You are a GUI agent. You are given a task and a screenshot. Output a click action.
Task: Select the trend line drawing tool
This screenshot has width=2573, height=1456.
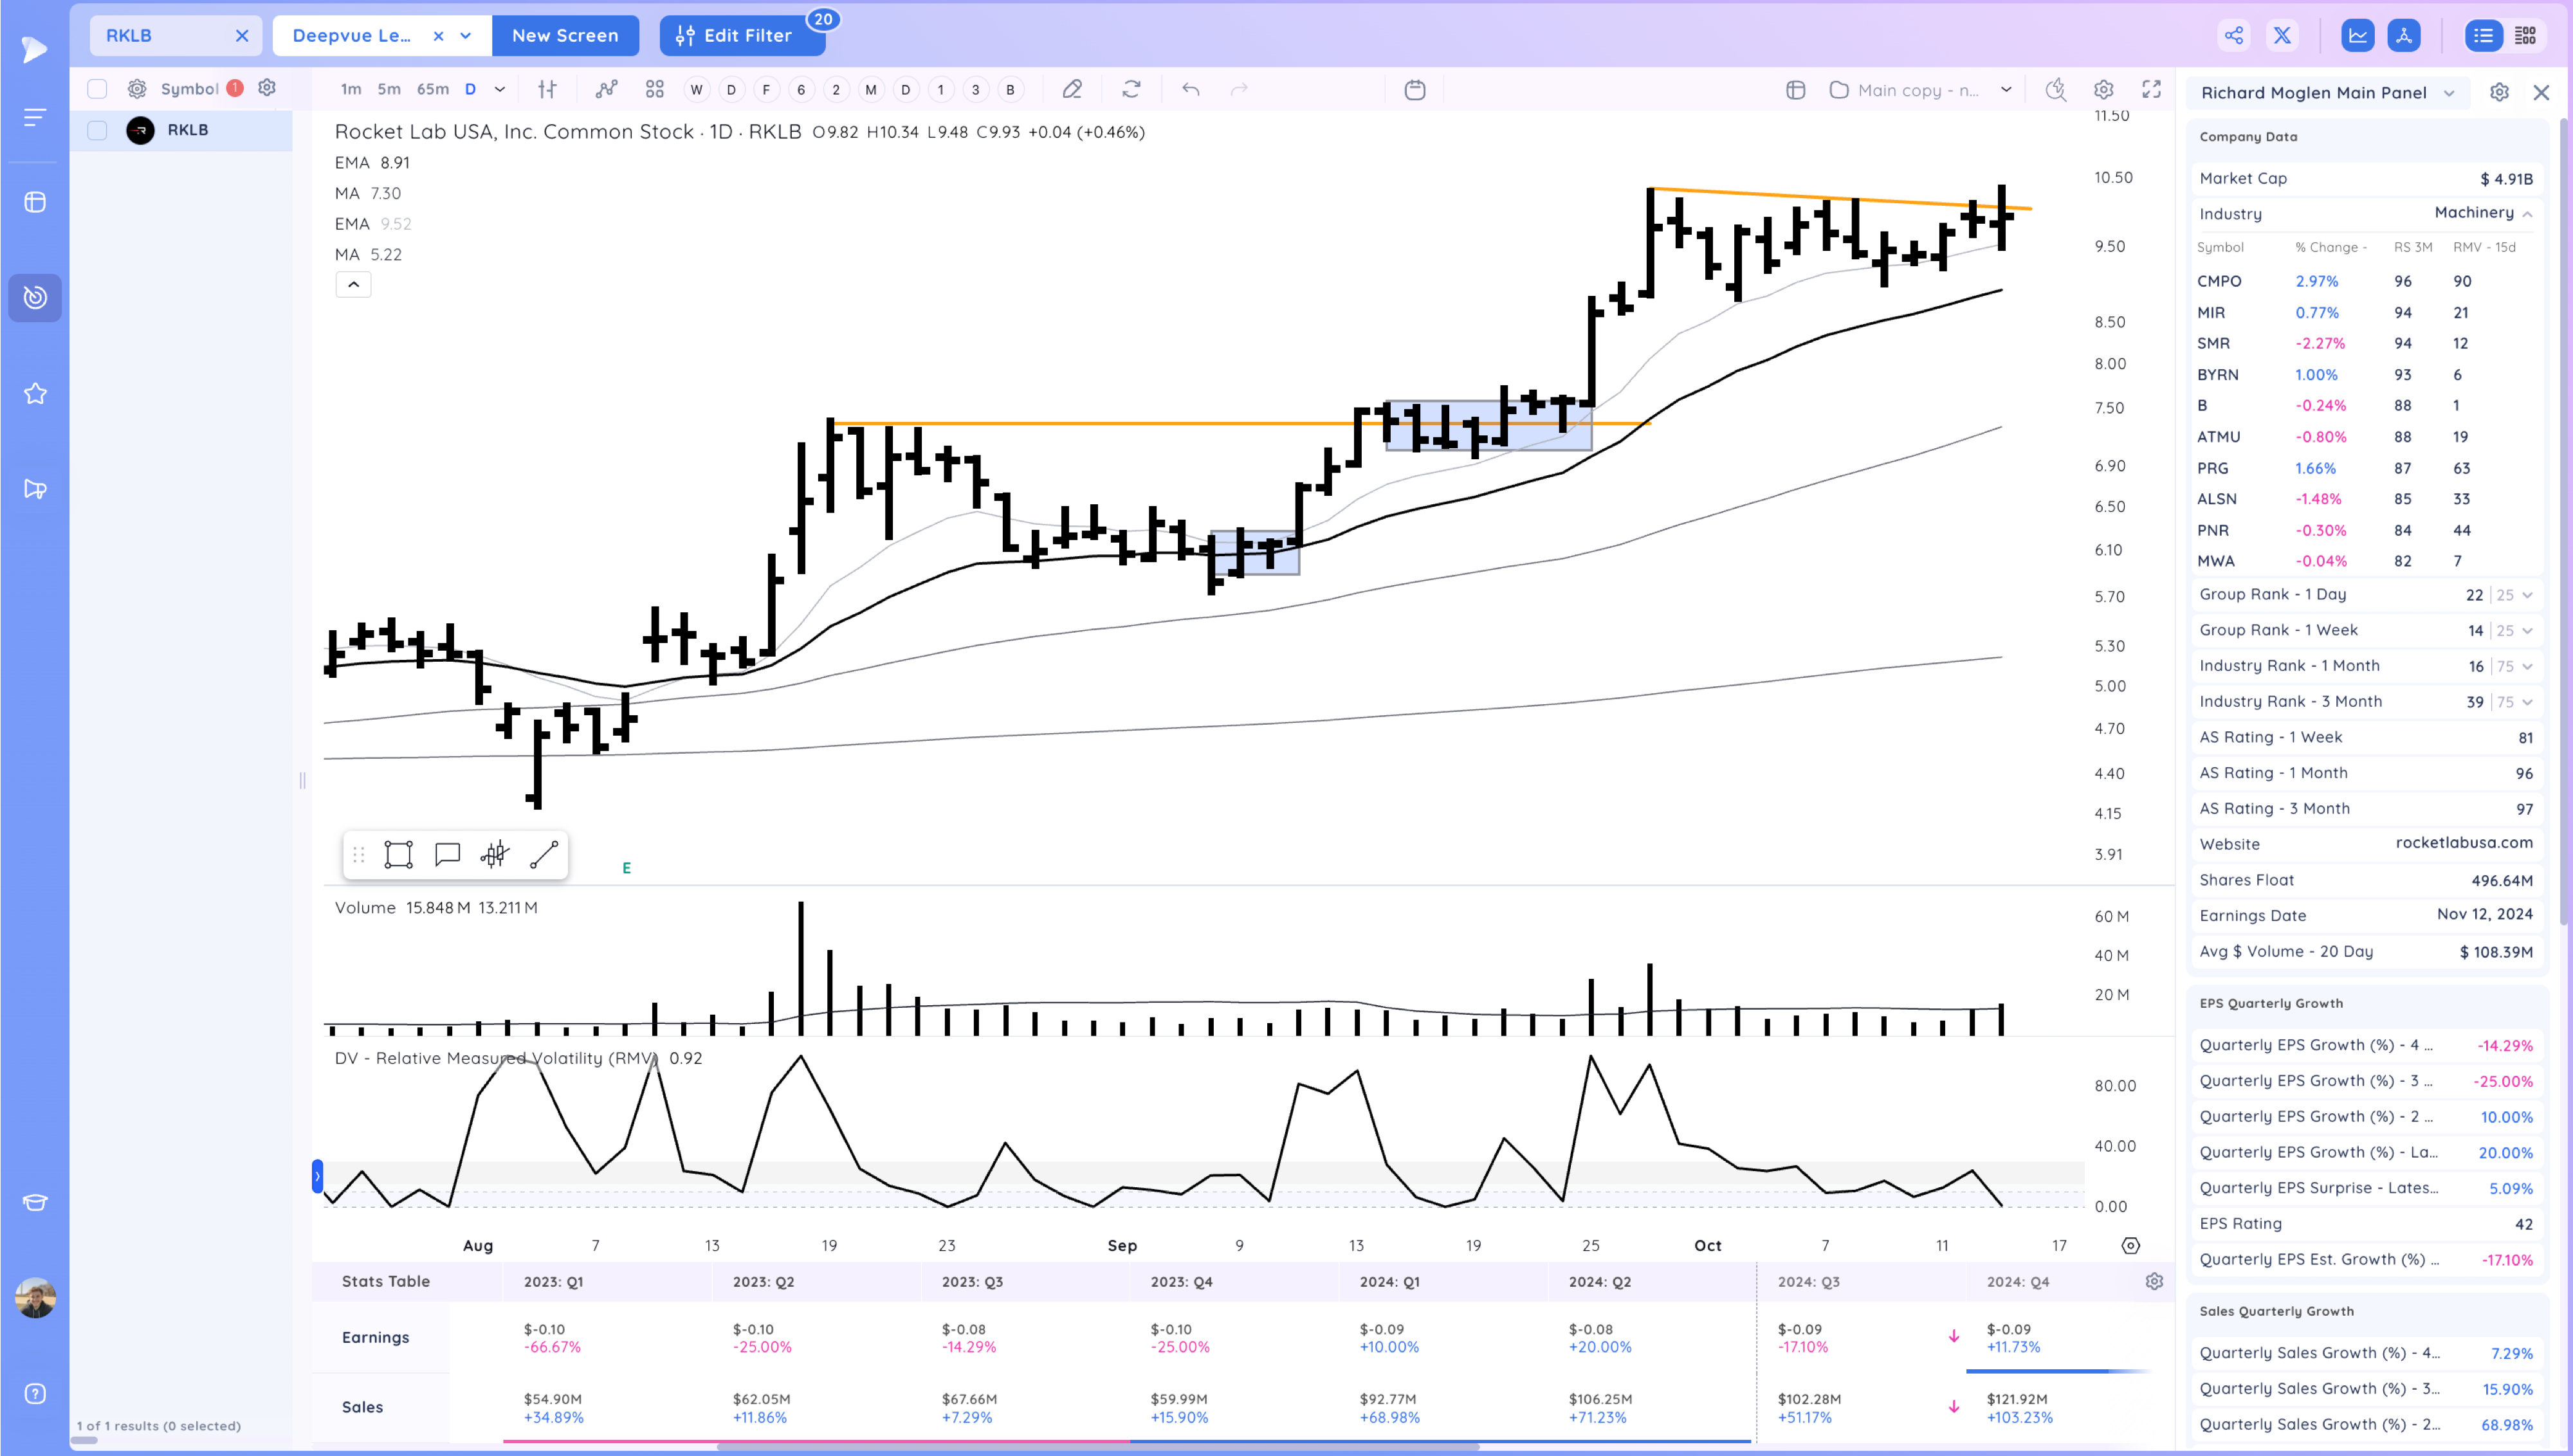(544, 855)
